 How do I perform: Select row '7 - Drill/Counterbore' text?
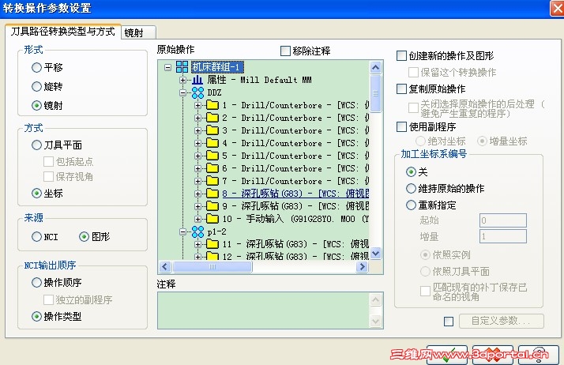click(x=295, y=181)
